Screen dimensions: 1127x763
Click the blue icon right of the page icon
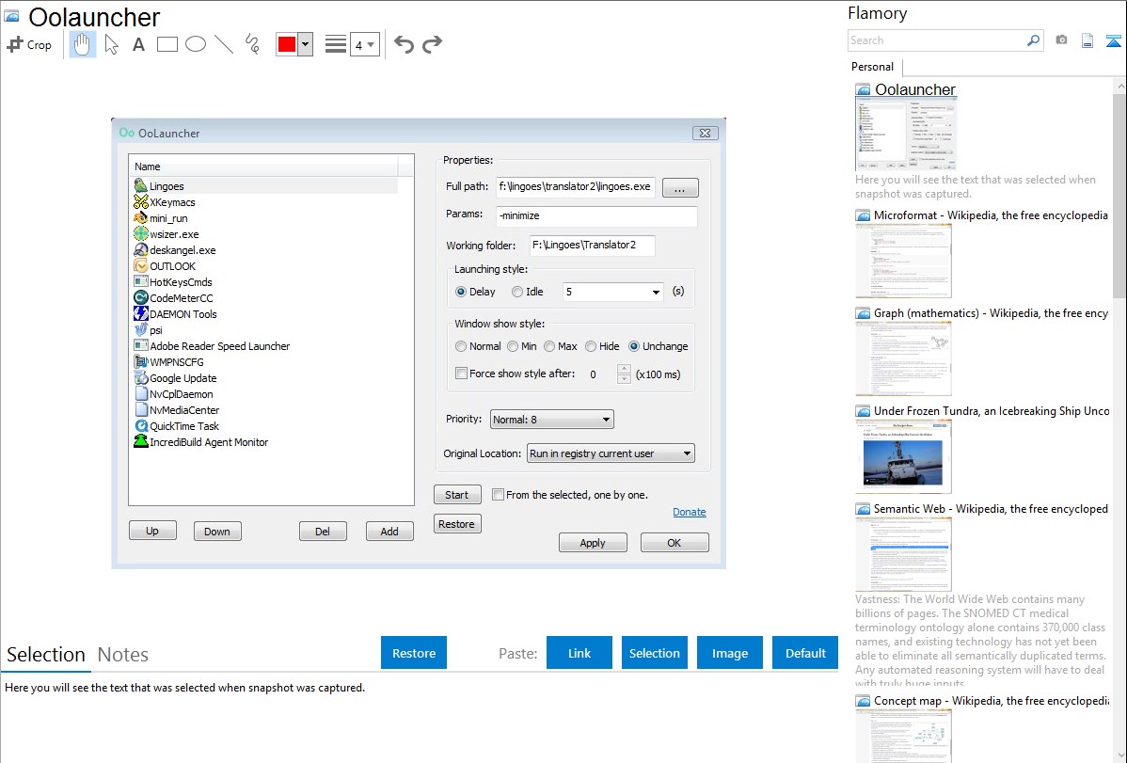click(1113, 40)
